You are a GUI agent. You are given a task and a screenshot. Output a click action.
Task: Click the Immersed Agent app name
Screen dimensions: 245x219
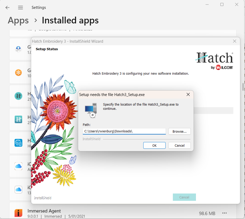(x=44, y=211)
